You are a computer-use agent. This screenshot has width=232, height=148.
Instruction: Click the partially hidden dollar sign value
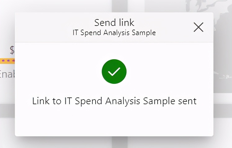point(12,50)
